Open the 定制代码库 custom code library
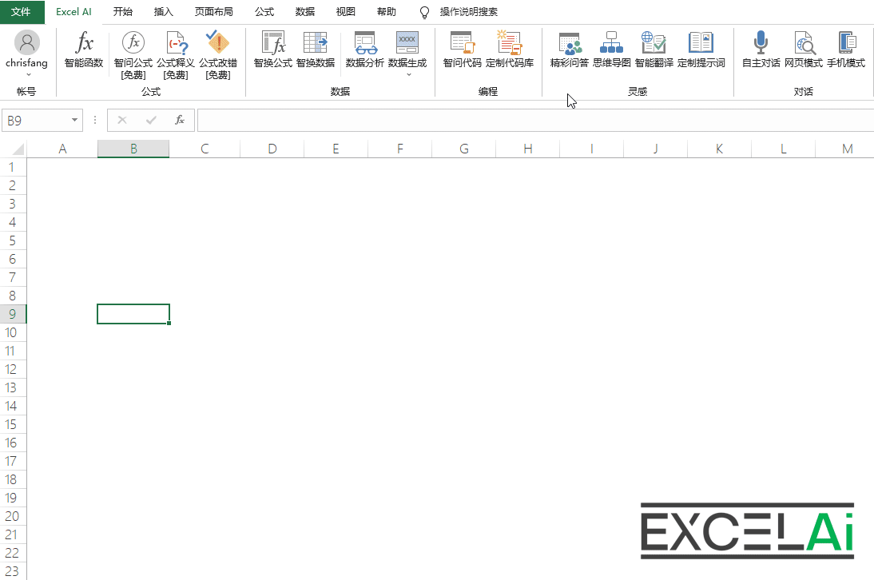Image resolution: width=874 pixels, height=580 pixels. coord(510,50)
